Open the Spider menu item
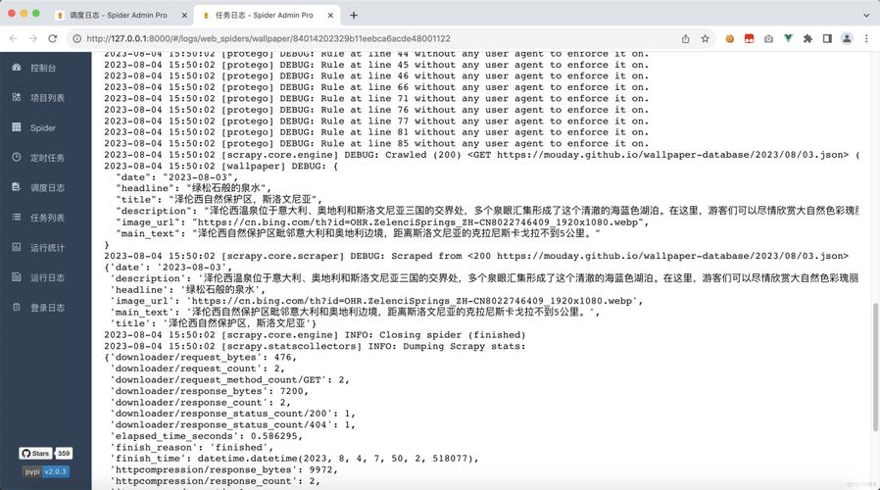880x490 pixels. pyautogui.click(x=45, y=127)
